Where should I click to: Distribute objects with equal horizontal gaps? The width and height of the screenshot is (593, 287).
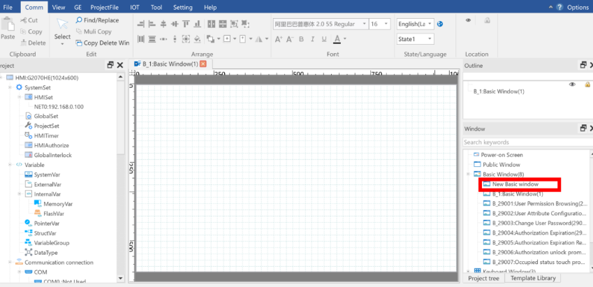140,38
